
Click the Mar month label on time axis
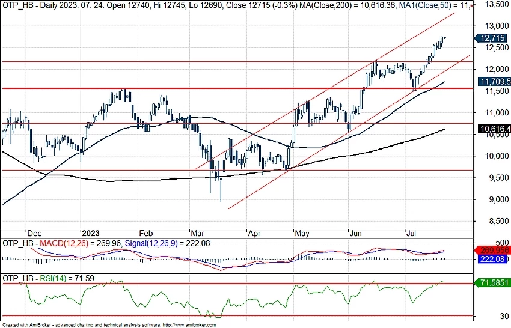(x=198, y=234)
